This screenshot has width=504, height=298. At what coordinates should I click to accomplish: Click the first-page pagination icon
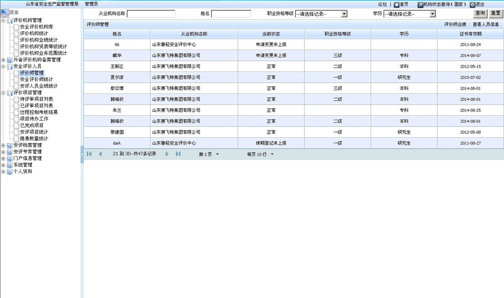click(x=89, y=154)
